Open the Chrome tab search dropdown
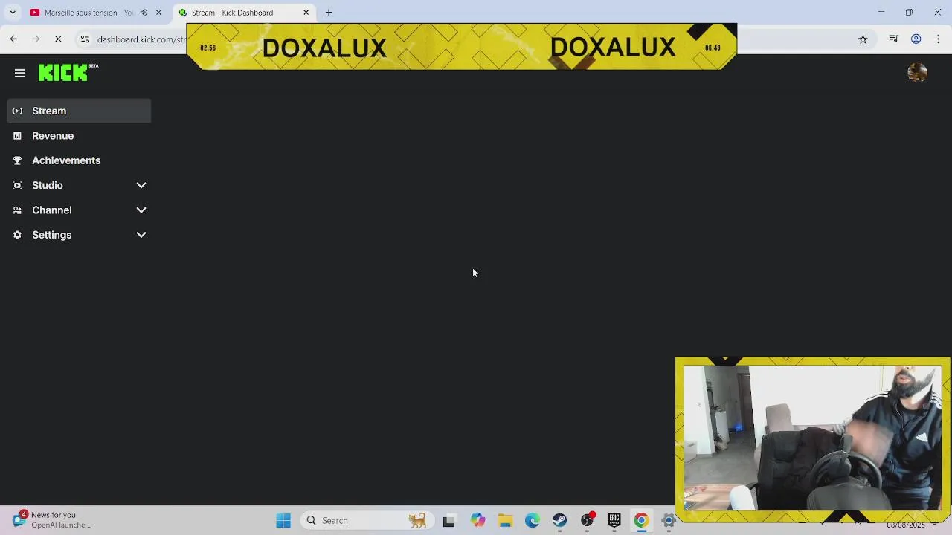Viewport: 952px width, 535px height. point(13,13)
